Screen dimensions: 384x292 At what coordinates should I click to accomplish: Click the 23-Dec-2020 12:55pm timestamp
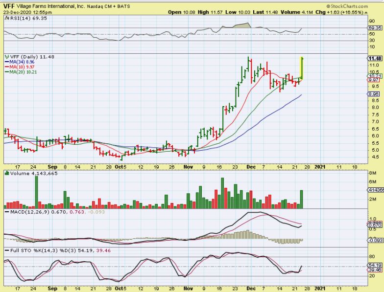[x=27, y=13]
